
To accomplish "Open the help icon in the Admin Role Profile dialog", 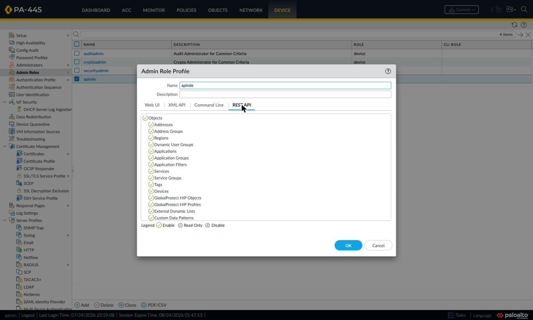I will (388, 71).
